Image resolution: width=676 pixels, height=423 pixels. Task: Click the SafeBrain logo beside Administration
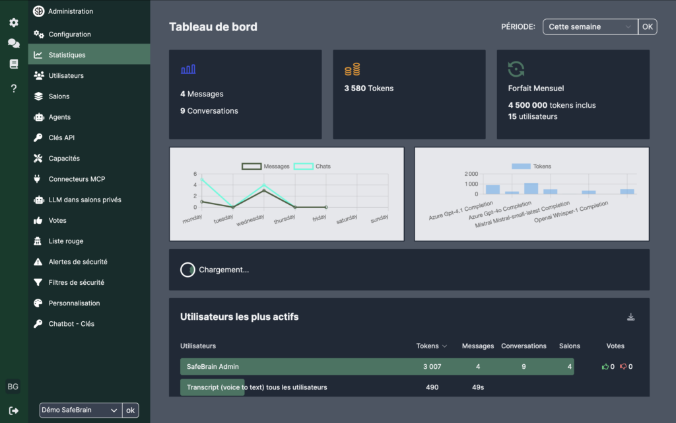coord(39,11)
